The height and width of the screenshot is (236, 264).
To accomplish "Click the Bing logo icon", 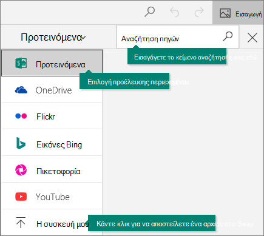I will tap(21, 143).
